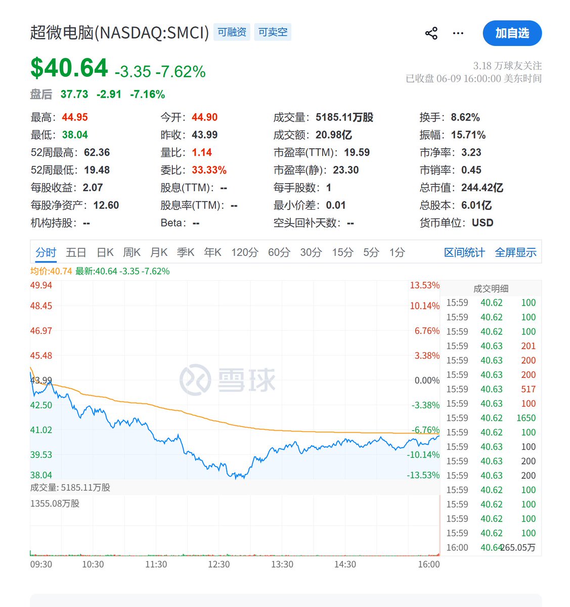Click the 每股收益 value 2.07
The width and height of the screenshot is (570, 607).
click(93, 188)
